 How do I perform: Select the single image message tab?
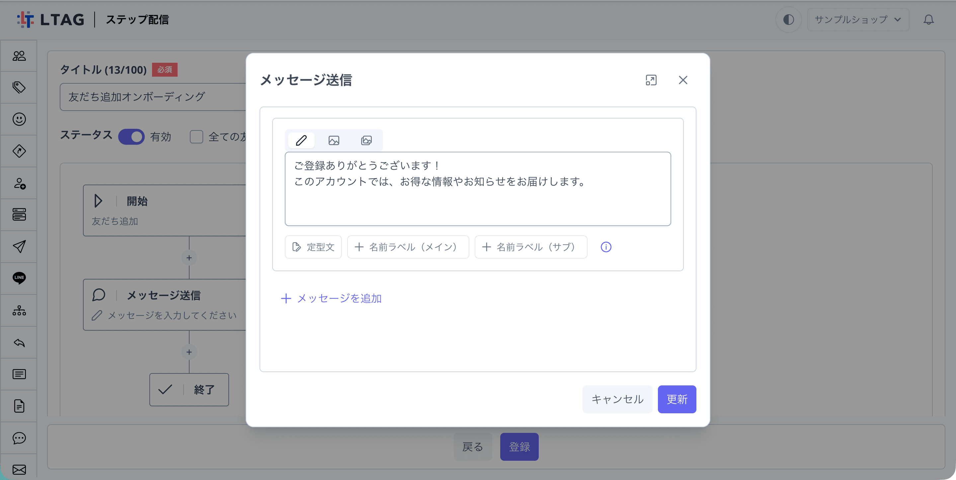point(334,140)
